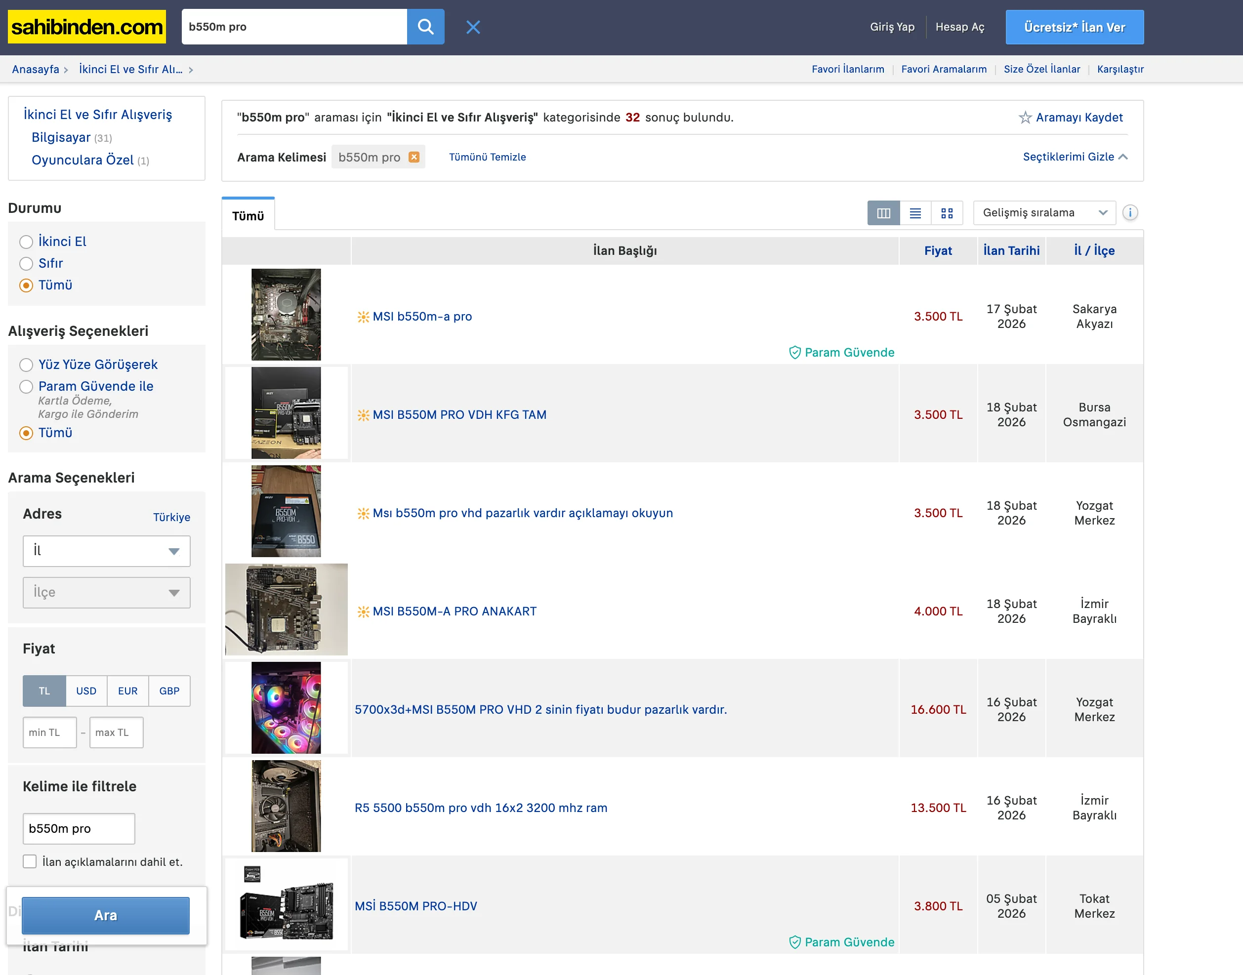Select İkinci El condition radio
Screen dimensions: 1243x975
[x=26, y=242]
